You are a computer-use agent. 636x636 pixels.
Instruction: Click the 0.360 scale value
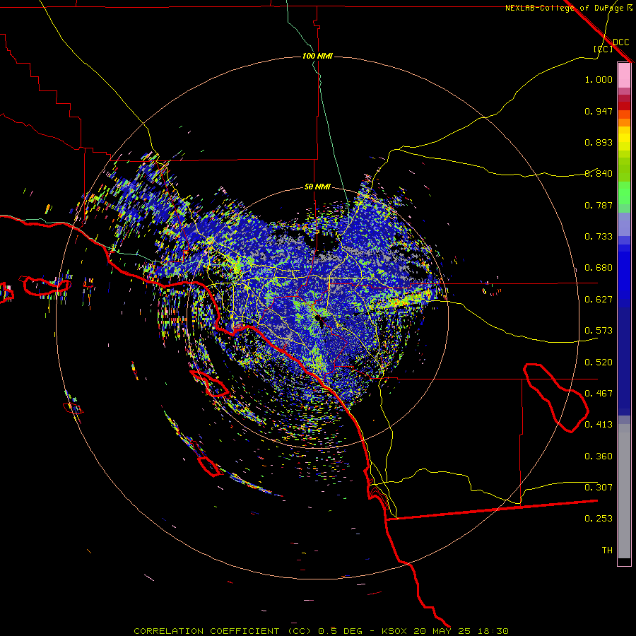(599, 457)
